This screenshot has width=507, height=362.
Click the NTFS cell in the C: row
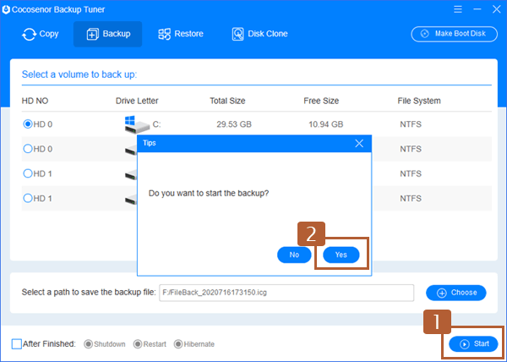(x=411, y=124)
